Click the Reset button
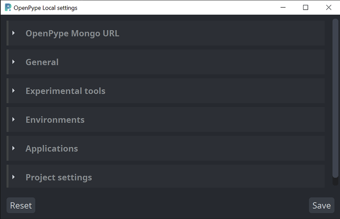The image size is (340, 219). 21,205
